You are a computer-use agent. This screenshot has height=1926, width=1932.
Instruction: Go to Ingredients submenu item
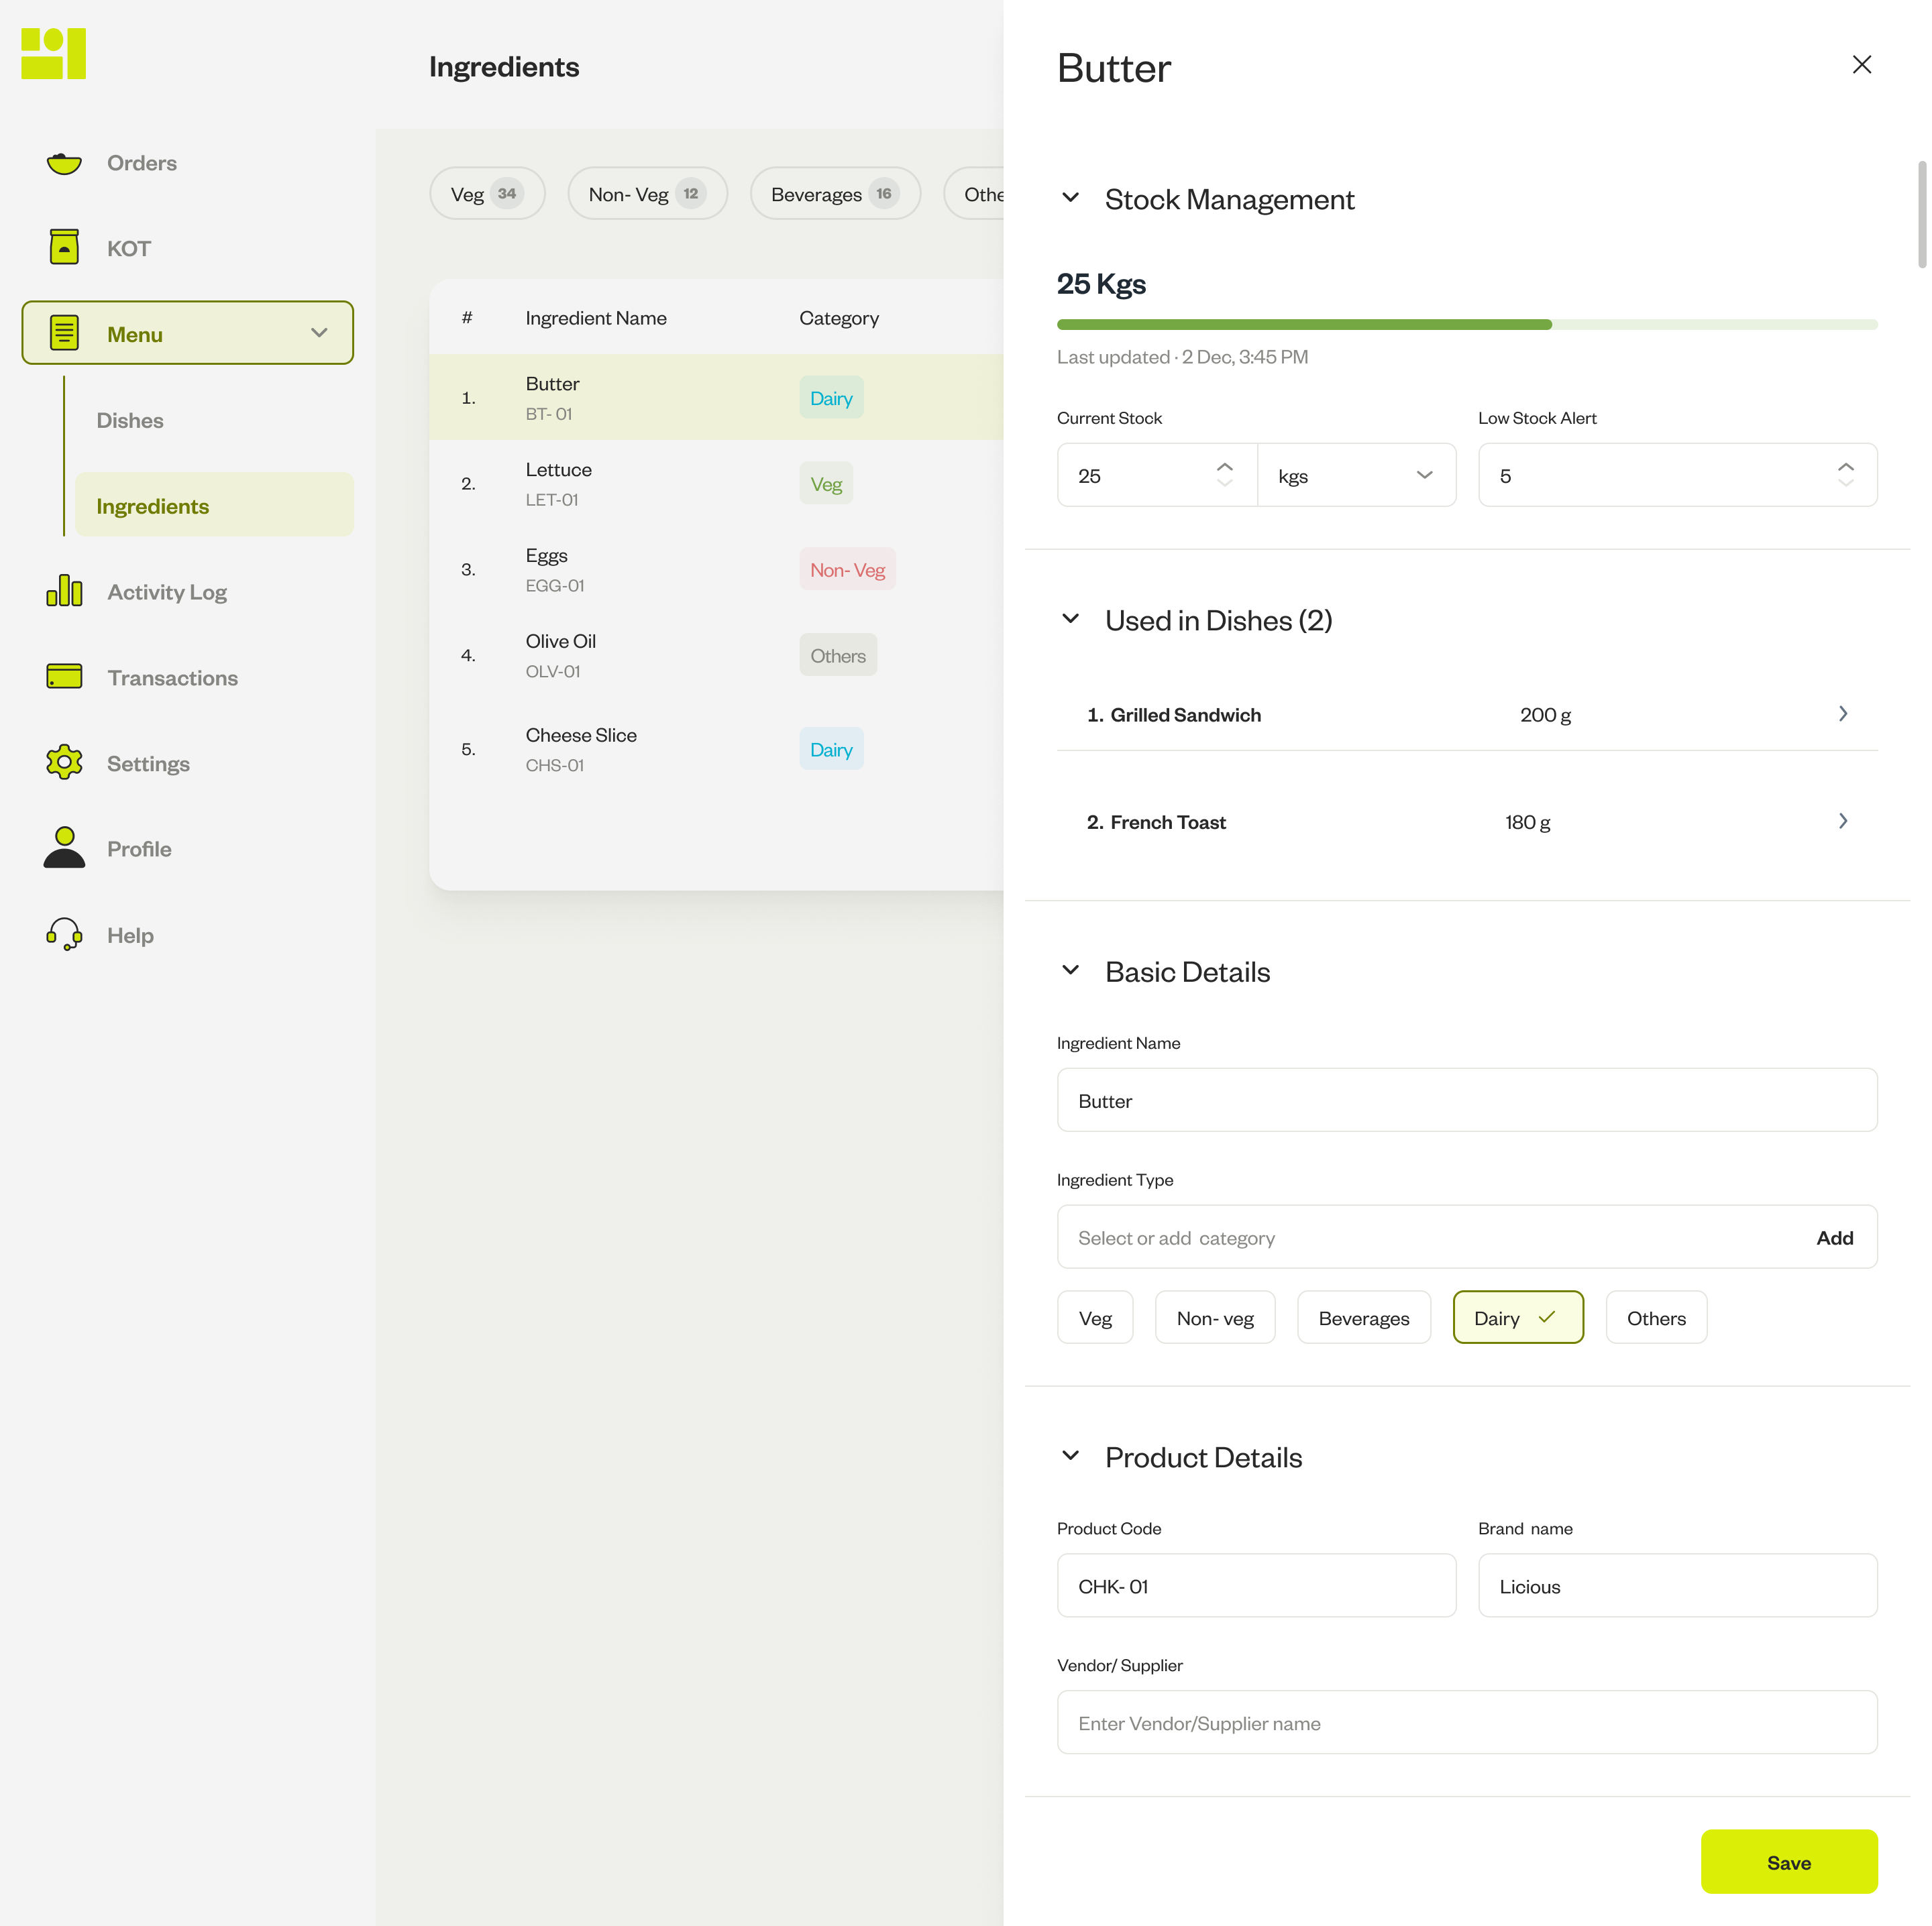pos(214,506)
